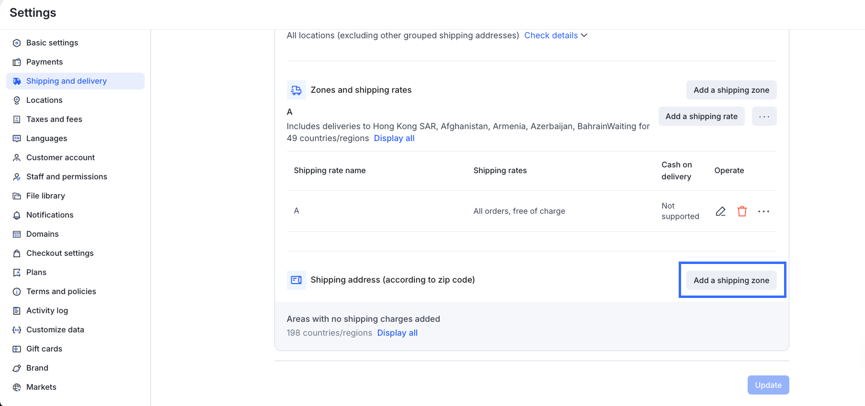Go to Checkout settings in the sidebar

click(60, 253)
